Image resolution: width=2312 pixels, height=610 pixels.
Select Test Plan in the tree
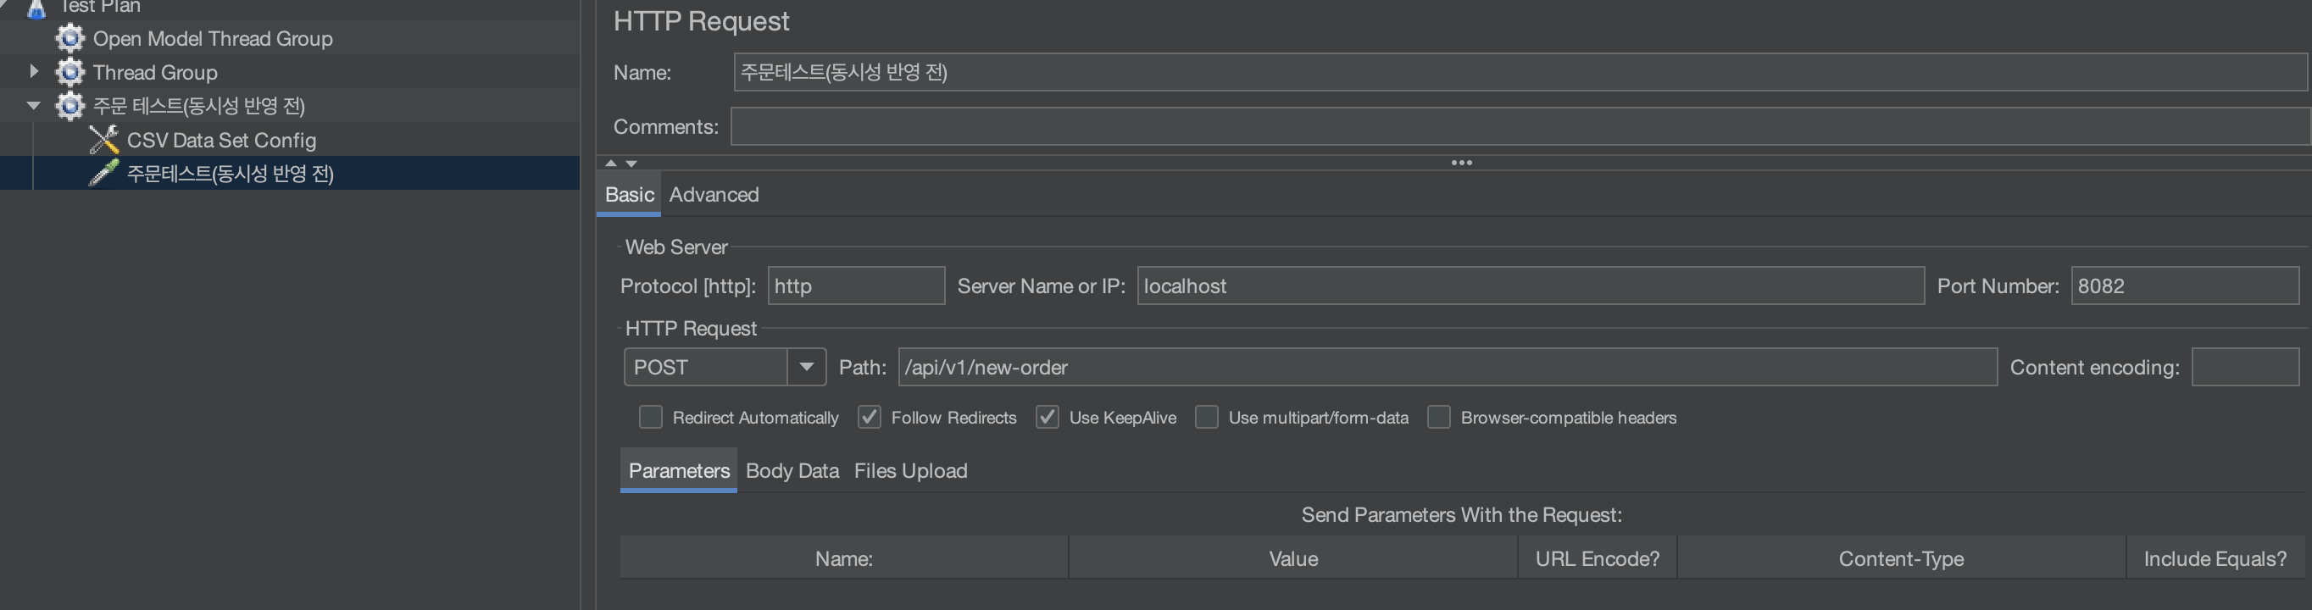tap(100, 7)
